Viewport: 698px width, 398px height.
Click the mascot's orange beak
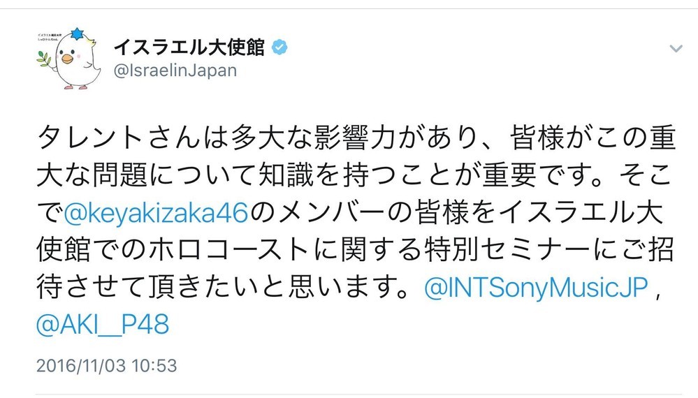pyautogui.click(x=66, y=59)
